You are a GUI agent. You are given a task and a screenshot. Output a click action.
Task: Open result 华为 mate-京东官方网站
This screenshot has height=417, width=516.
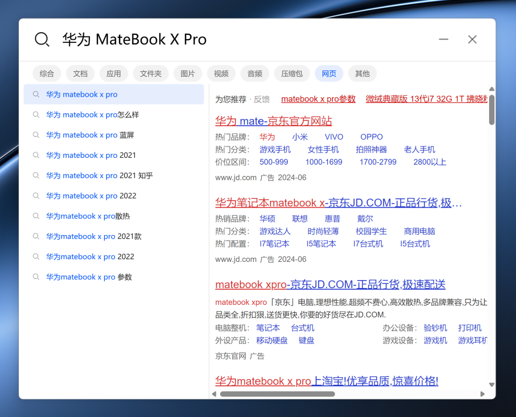pyautogui.click(x=274, y=121)
